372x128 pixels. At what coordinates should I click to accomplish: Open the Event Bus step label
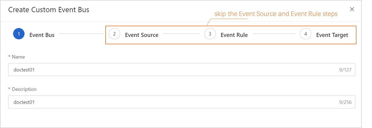click(42, 35)
